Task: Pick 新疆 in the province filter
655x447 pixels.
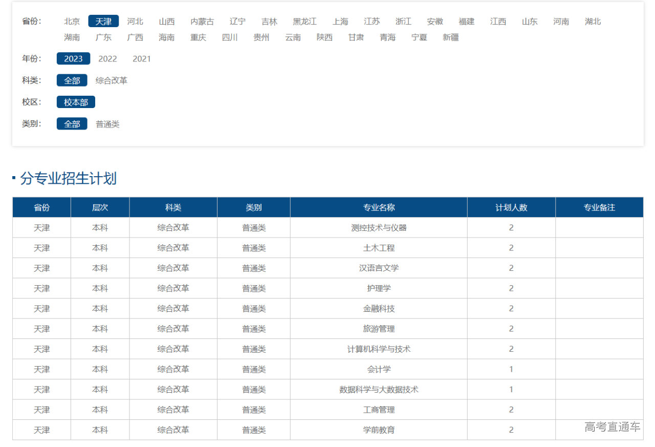Action: [451, 37]
